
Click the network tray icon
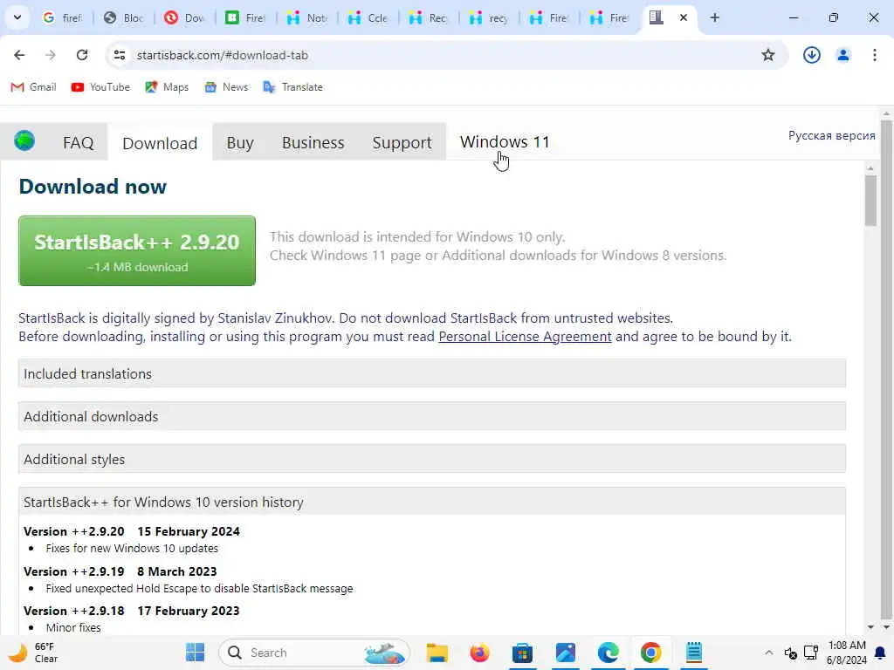tap(811, 653)
